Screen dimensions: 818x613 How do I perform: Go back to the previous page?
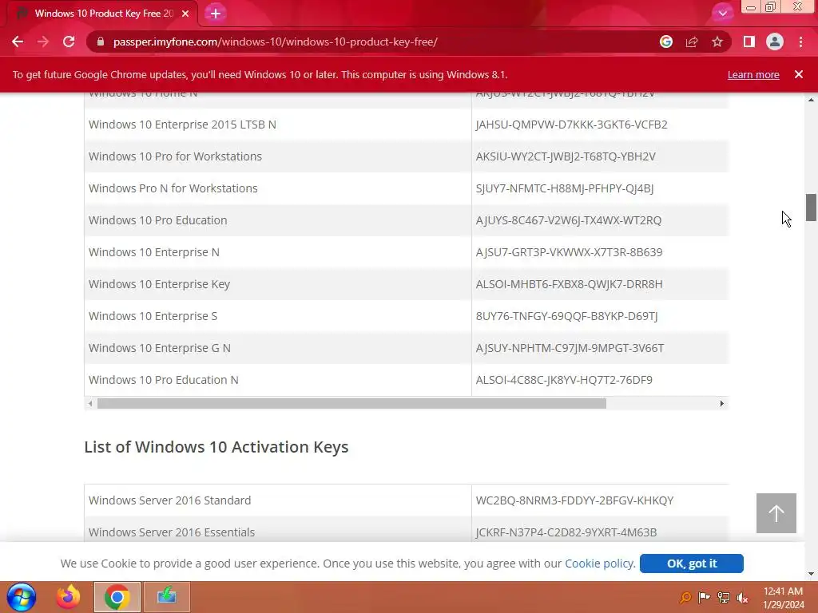pyautogui.click(x=18, y=42)
